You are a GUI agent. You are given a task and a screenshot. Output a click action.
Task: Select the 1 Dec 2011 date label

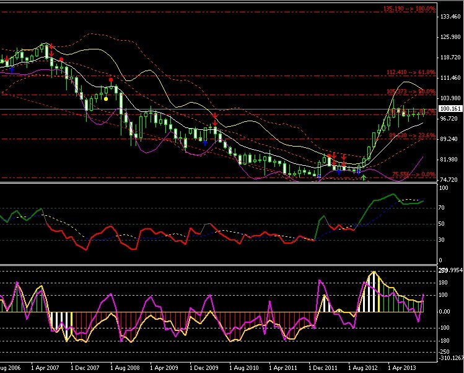click(x=323, y=368)
